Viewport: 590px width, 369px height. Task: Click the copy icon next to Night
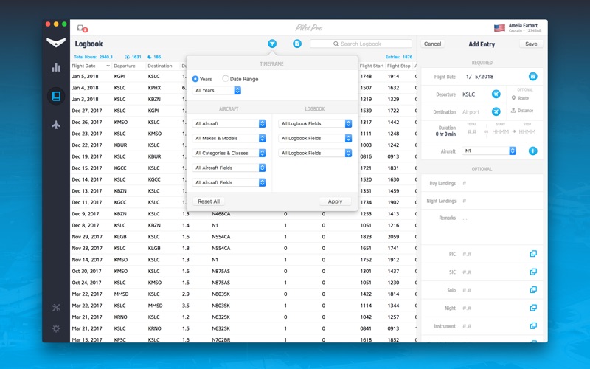pyautogui.click(x=533, y=308)
